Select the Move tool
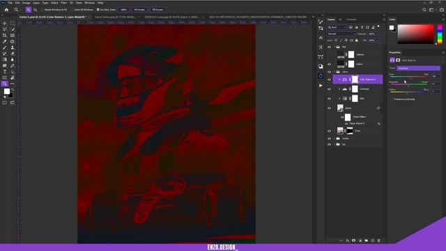 click(5, 23)
